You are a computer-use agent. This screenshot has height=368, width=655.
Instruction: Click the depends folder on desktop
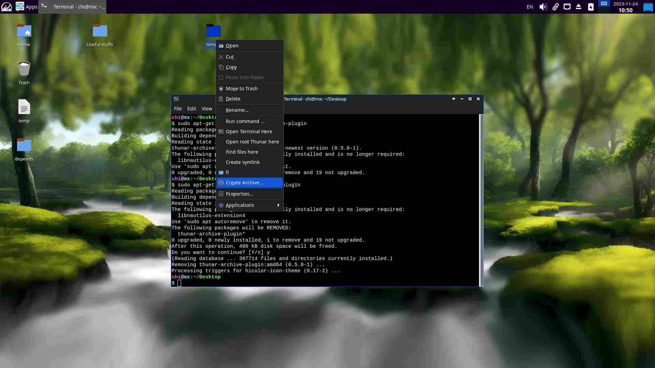[x=24, y=145]
